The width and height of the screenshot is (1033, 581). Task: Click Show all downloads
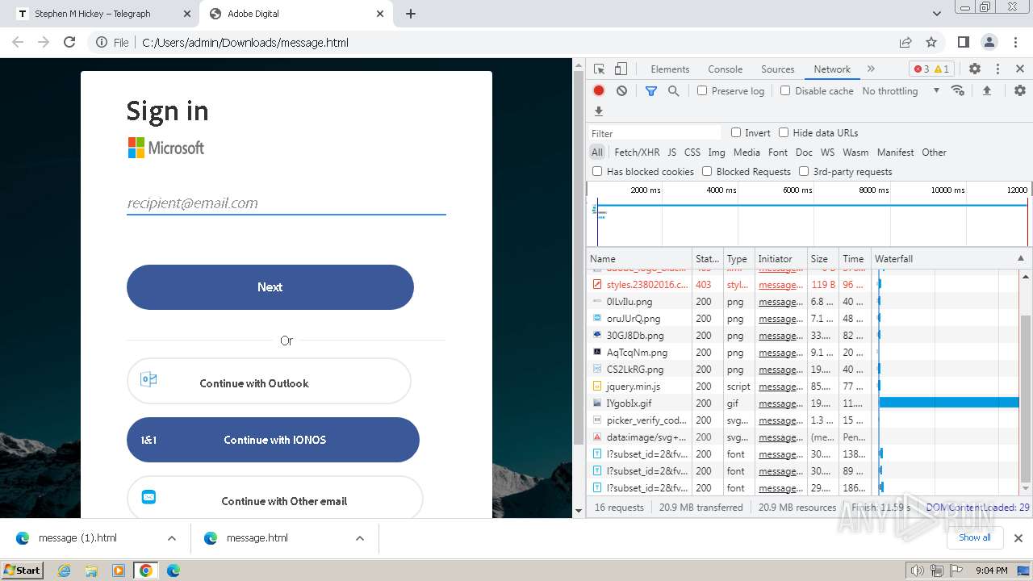coord(974,537)
